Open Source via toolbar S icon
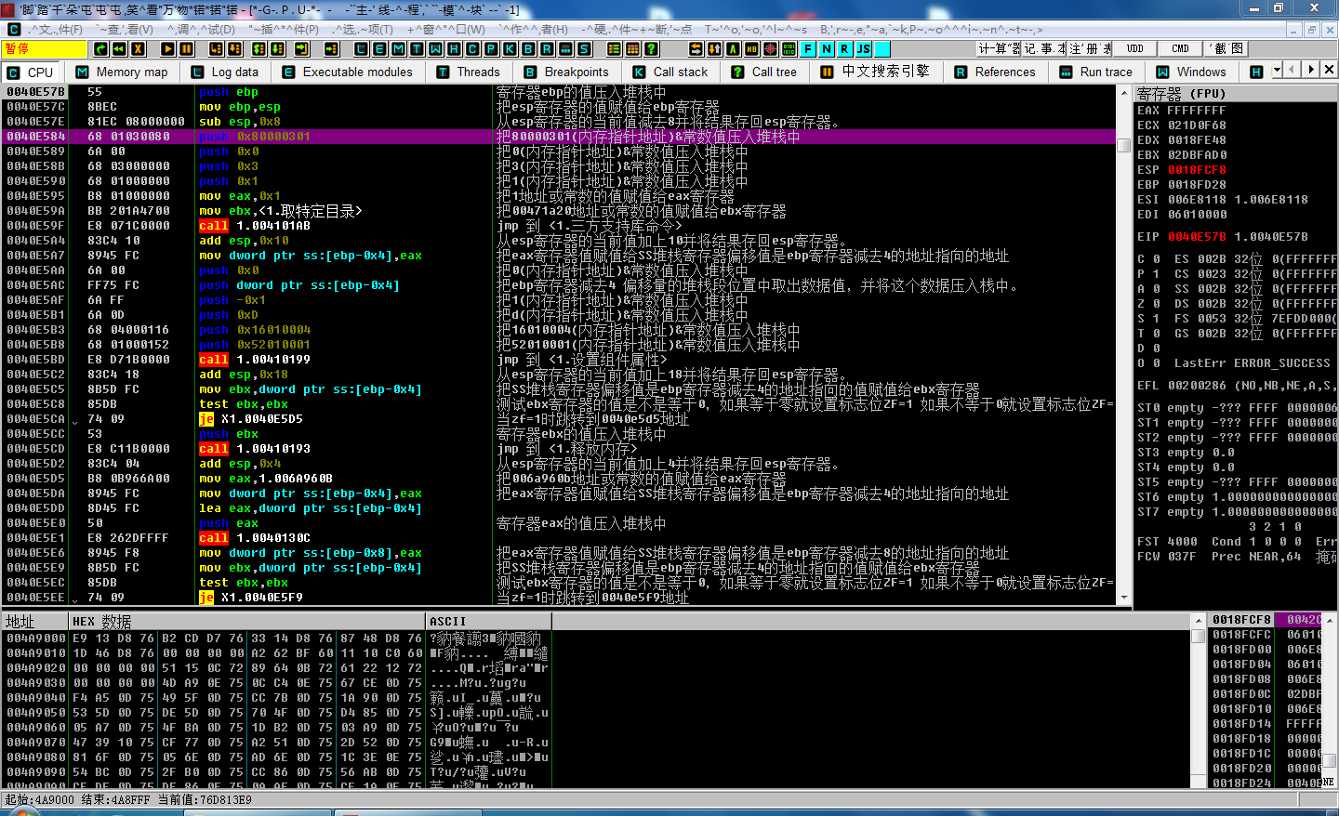The height and width of the screenshot is (816, 1339). pos(584,48)
